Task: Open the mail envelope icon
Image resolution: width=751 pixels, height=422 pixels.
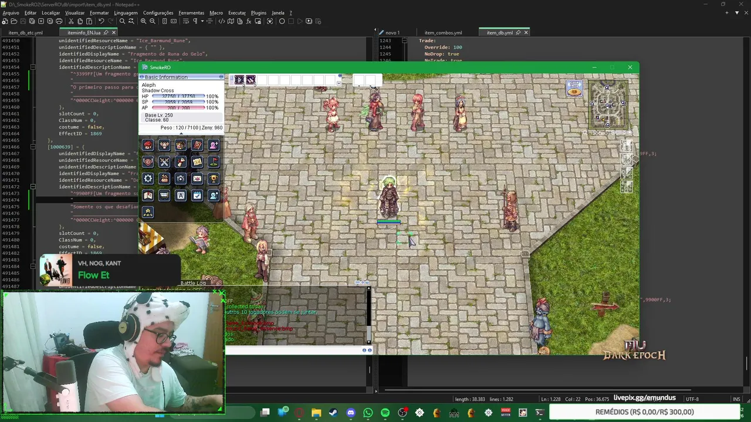Action: (197, 179)
